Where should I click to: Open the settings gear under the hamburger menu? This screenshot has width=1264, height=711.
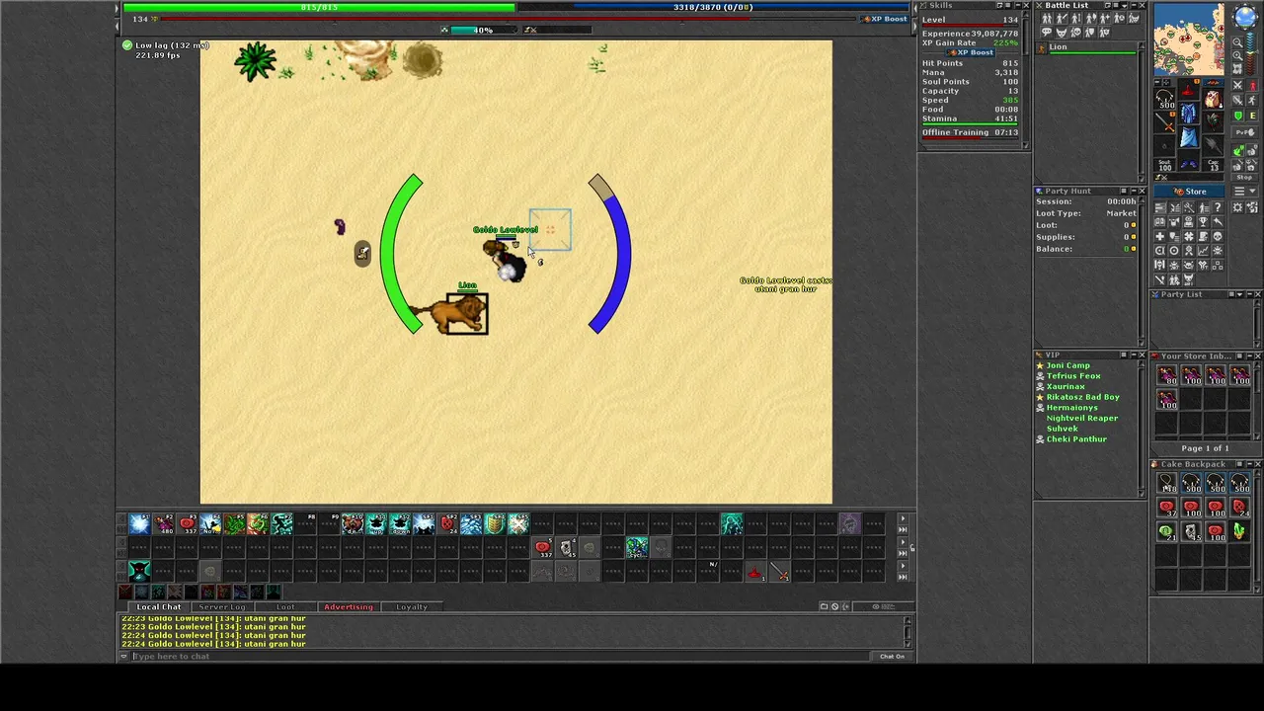(x=1237, y=207)
